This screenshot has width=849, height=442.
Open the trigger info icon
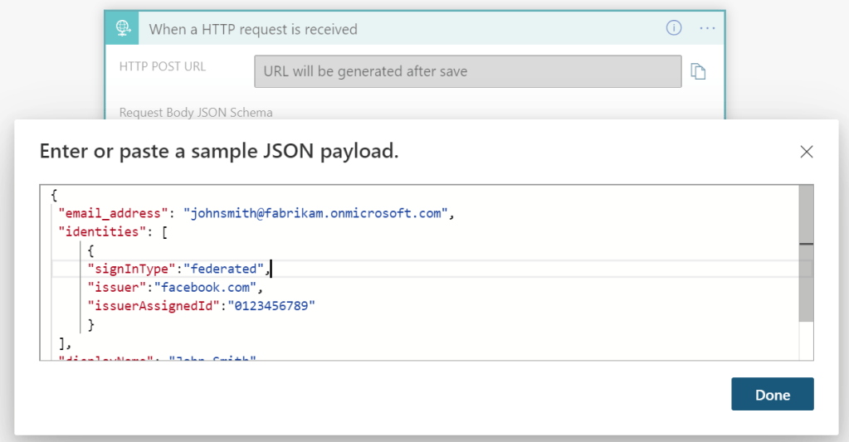674,28
